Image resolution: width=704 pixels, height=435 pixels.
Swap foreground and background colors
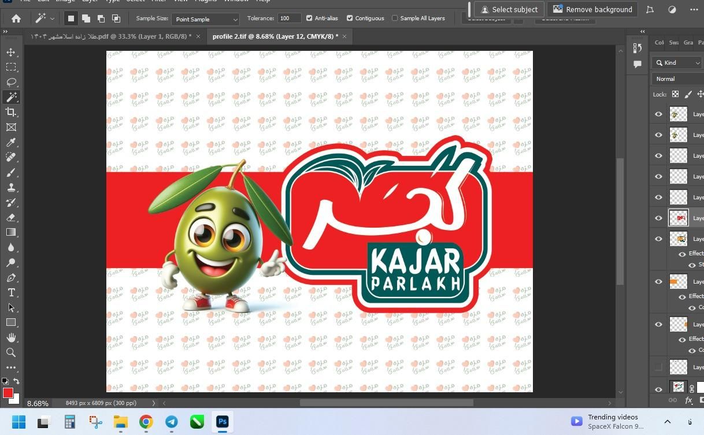click(16, 381)
